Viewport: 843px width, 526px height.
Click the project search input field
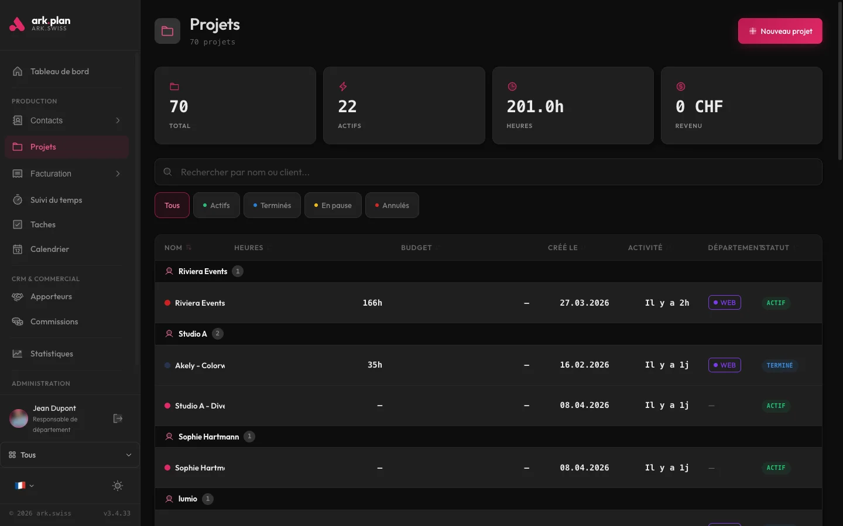488,172
